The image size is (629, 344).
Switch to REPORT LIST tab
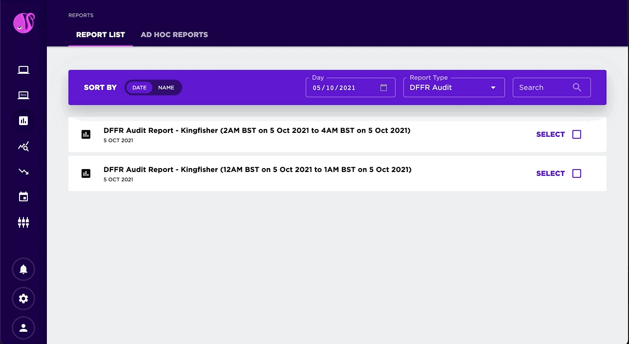[101, 35]
